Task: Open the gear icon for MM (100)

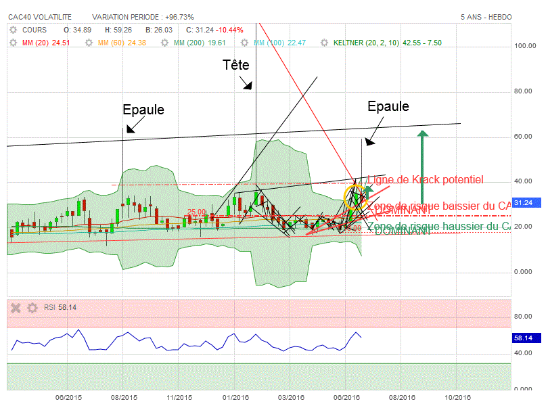Action: tap(245, 43)
